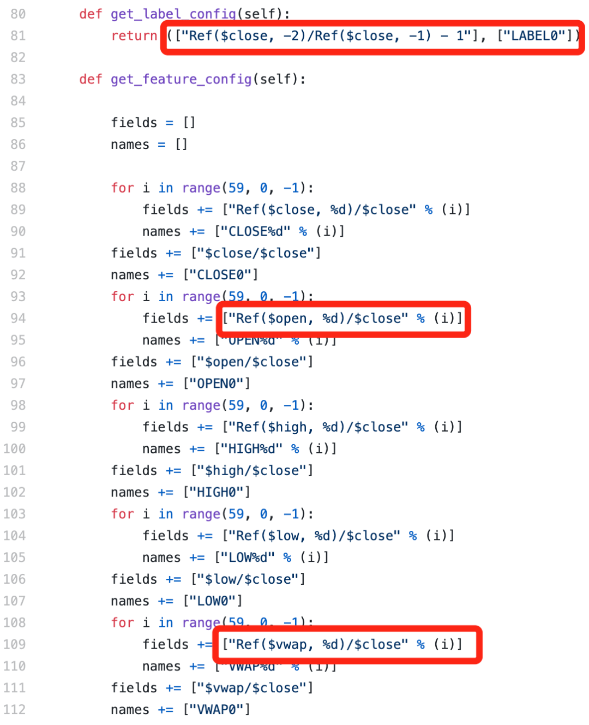Click the return keyword on line 81
This screenshot has height=725, width=589.
tap(134, 36)
